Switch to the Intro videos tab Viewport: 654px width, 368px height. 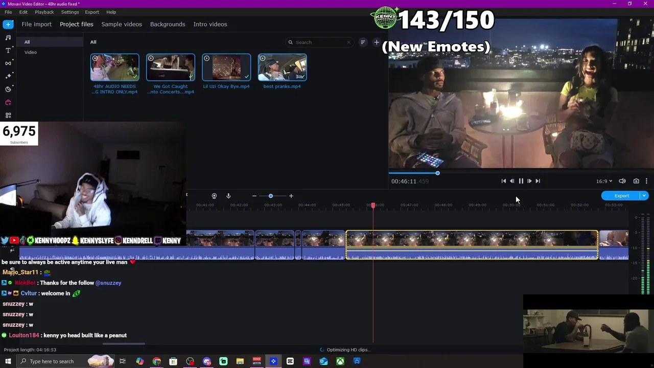[x=210, y=24]
